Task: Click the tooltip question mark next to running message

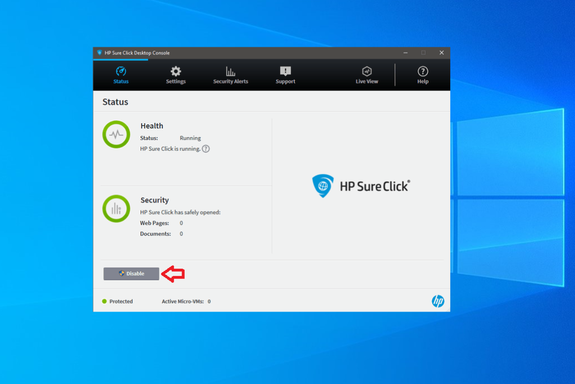Action: click(x=206, y=149)
